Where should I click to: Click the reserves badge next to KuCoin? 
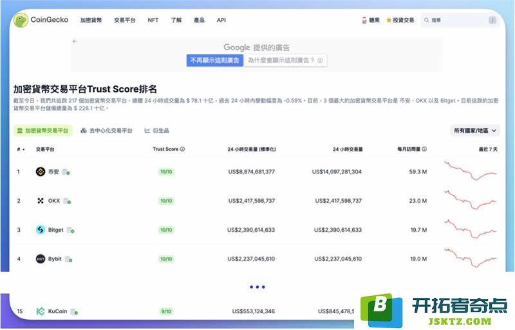[x=74, y=311]
